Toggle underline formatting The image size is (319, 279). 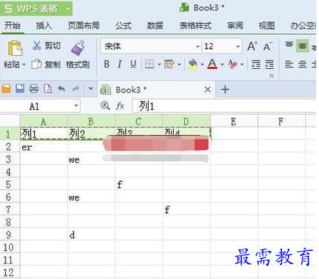(133, 64)
